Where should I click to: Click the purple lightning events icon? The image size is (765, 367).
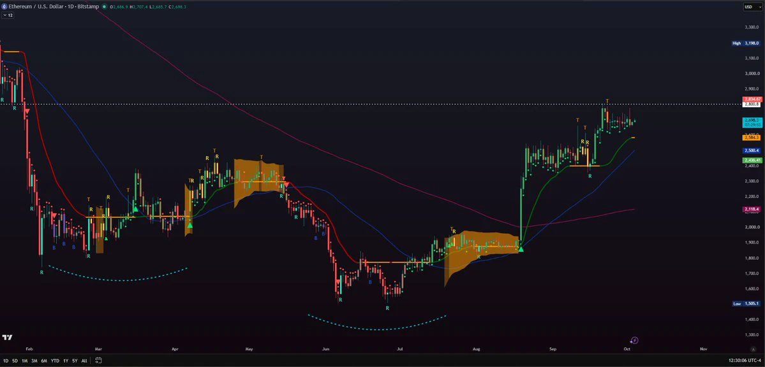(634, 341)
